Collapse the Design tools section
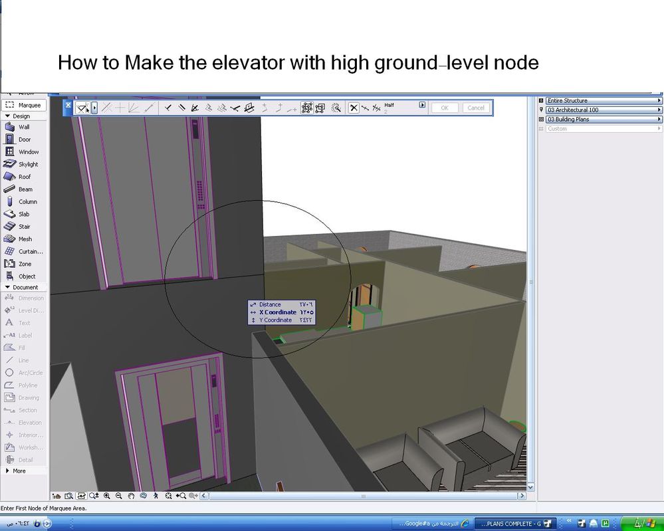This screenshot has width=664, height=531. click(22, 116)
